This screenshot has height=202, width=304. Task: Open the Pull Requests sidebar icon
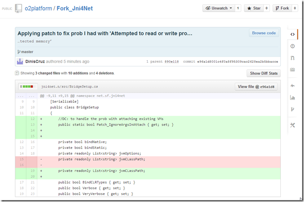[x=293, y=58]
